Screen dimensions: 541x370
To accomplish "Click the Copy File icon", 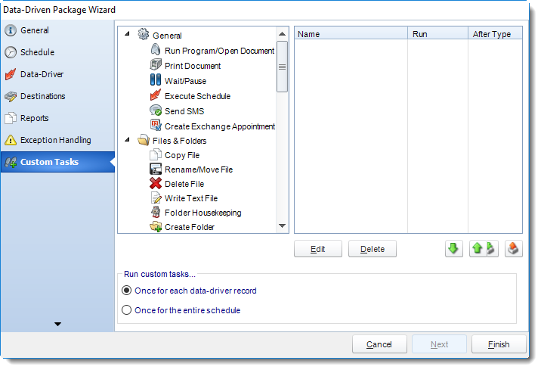I will point(156,154).
